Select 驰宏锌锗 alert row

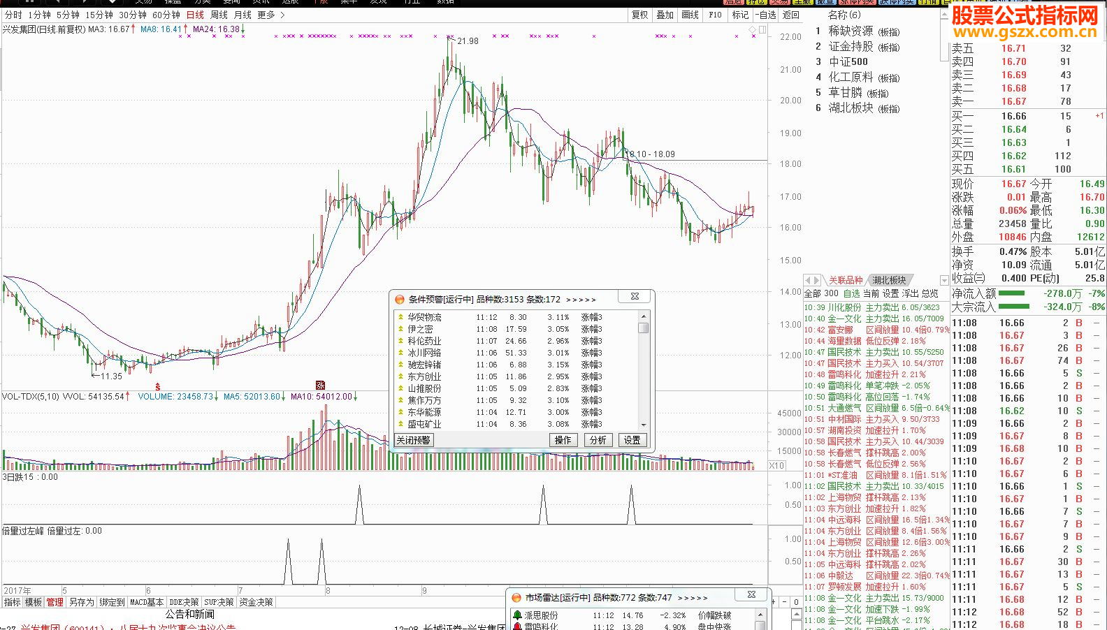(517, 365)
